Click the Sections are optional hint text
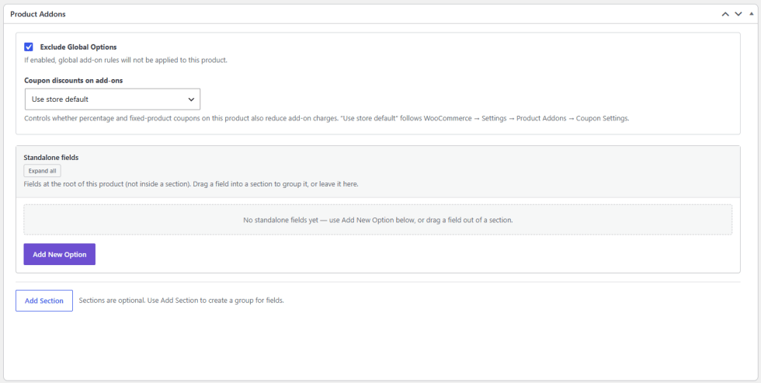 coord(181,301)
